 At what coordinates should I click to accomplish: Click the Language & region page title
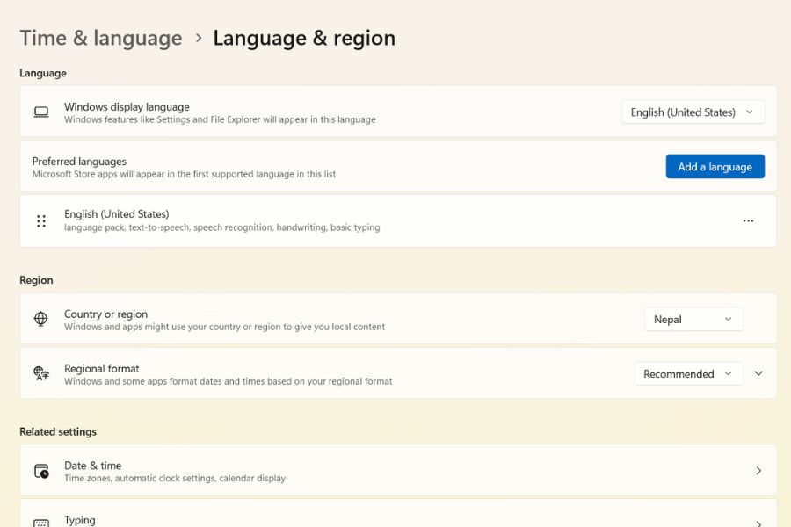click(x=304, y=39)
